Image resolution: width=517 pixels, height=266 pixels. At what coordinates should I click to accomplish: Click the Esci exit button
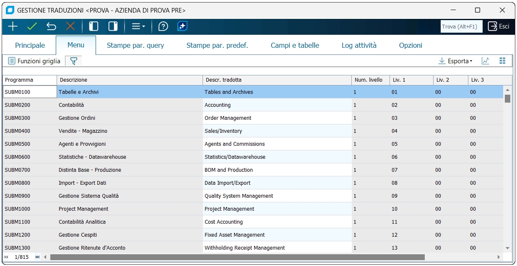(x=499, y=26)
